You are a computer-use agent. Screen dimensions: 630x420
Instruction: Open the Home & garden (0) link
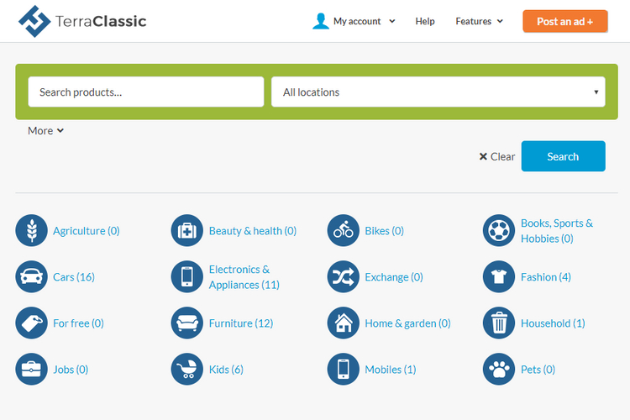pyautogui.click(x=407, y=323)
